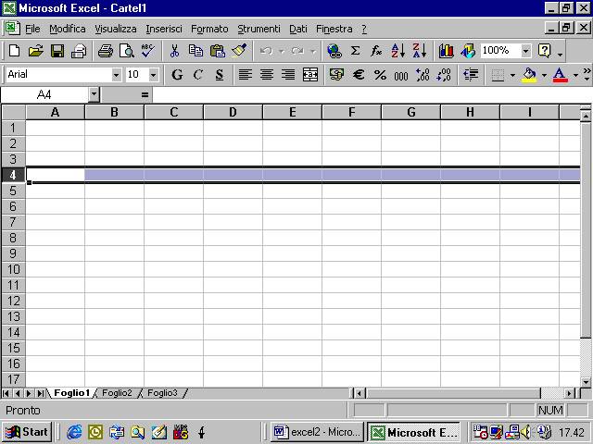Open the Office Assistant help icon
This screenshot has height=444, width=593.
point(544,51)
